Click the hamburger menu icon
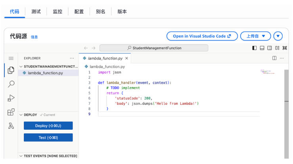This screenshot has width=293, height=164. click(11, 58)
